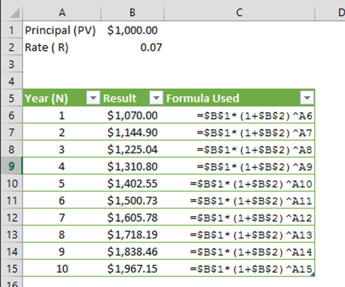Image resolution: width=345 pixels, height=287 pixels.
Task: Select year cell with value 3
Action: point(62,149)
